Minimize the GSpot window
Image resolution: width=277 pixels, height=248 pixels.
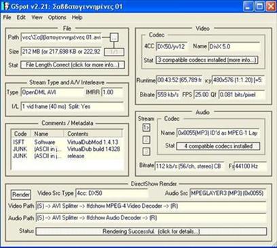pos(248,6)
